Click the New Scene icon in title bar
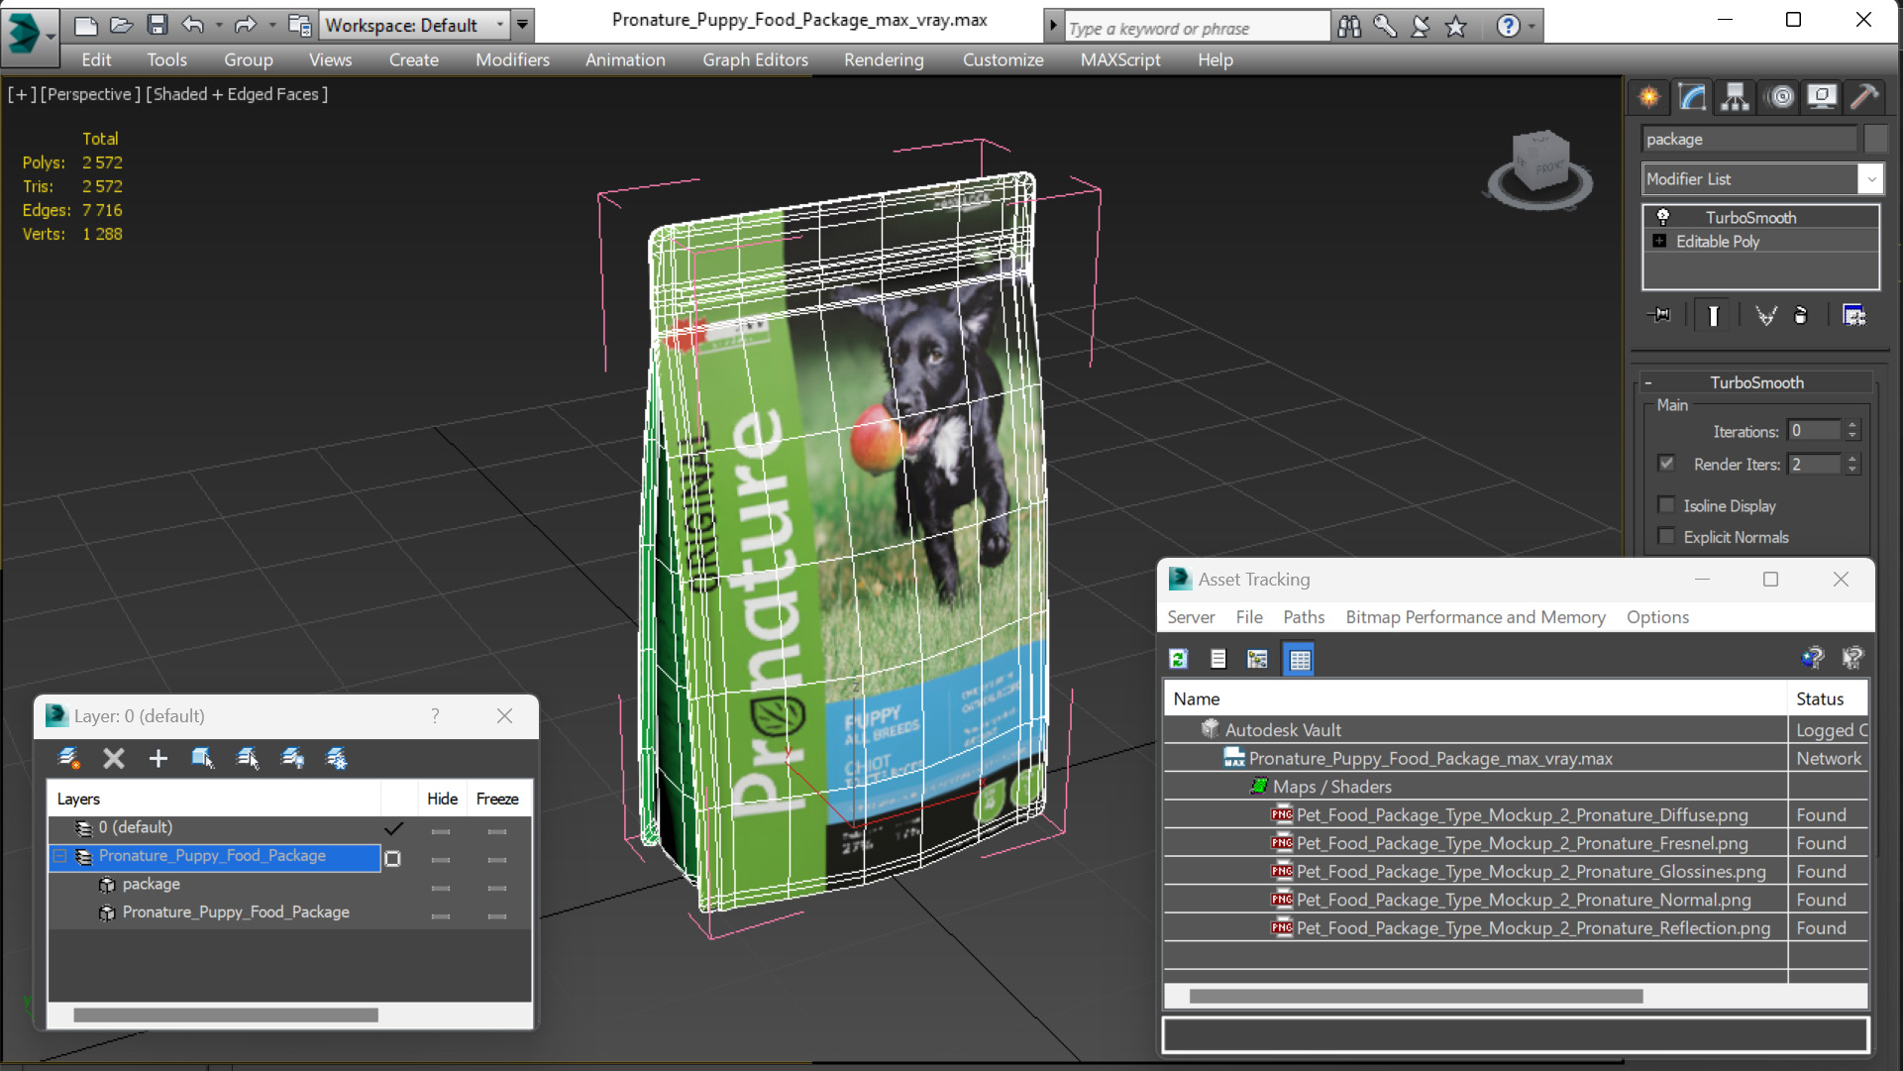This screenshot has height=1071, width=1903. 86,25
